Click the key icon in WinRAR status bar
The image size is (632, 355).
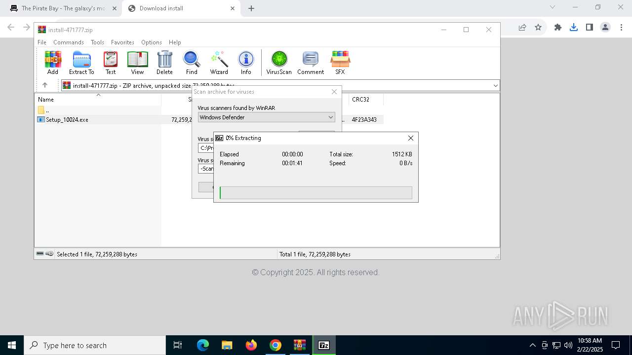[x=49, y=254]
